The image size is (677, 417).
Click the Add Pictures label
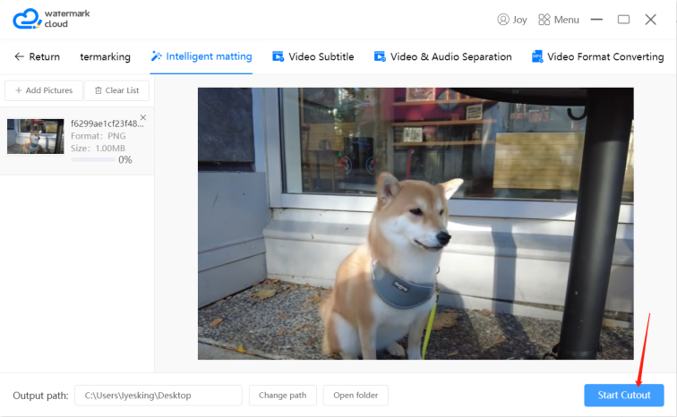point(48,90)
